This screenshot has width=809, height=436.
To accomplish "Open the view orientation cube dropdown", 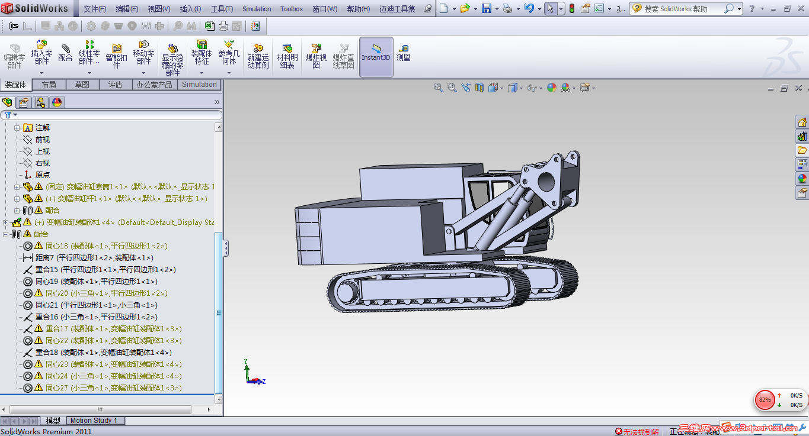I will click(502, 88).
